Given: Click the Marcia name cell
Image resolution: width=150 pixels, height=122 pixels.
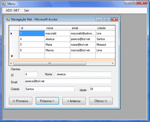Looking at the screenshot, I should [x=57, y=50].
